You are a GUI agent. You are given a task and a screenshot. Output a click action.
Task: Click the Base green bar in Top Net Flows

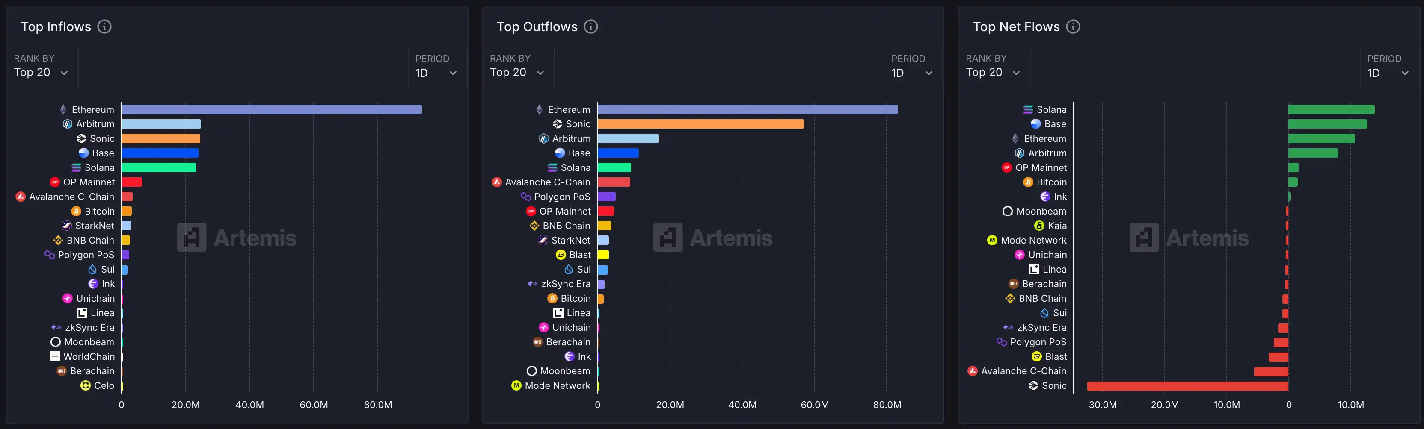pyautogui.click(x=1328, y=124)
